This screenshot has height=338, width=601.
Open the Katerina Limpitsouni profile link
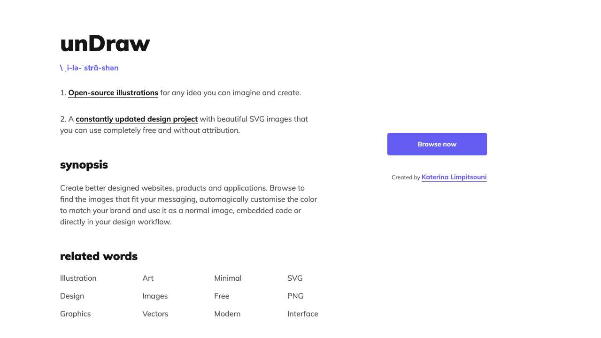tap(454, 177)
